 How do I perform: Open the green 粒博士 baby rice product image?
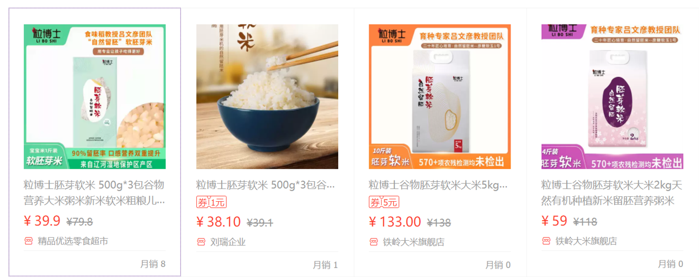point(95,96)
